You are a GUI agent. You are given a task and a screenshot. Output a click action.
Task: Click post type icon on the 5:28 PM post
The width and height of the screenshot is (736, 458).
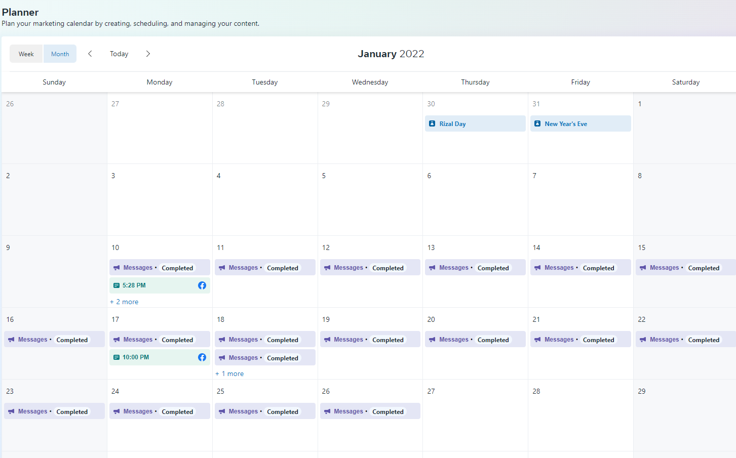pos(117,285)
